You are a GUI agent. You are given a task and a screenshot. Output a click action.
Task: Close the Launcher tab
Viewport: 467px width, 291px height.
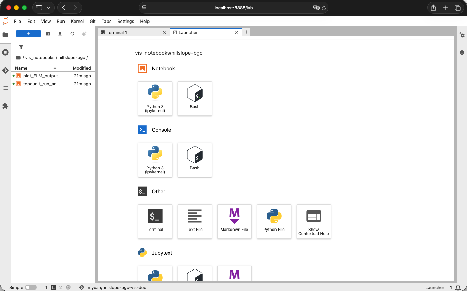pyautogui.click(x=237, y=32)
